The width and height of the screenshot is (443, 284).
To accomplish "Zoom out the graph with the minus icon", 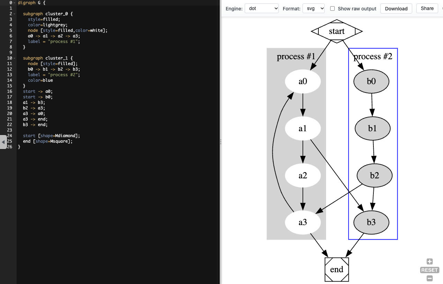I will coord(430,278).
